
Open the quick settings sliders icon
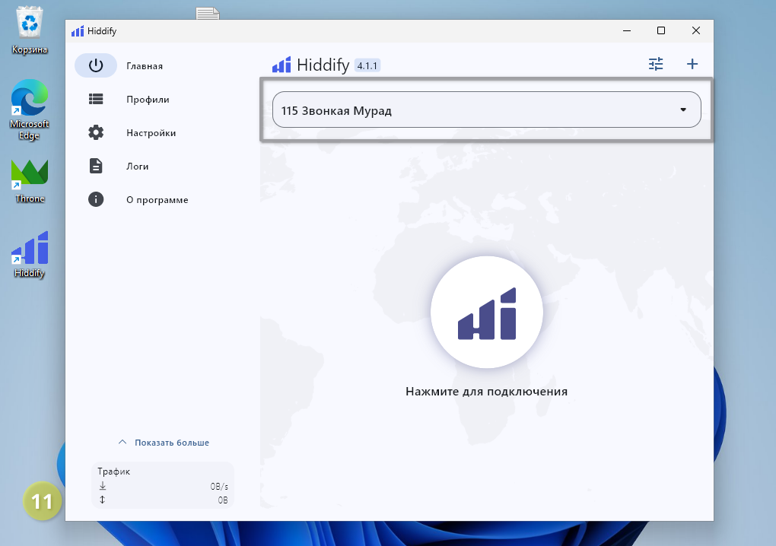[x=656, y=64]
